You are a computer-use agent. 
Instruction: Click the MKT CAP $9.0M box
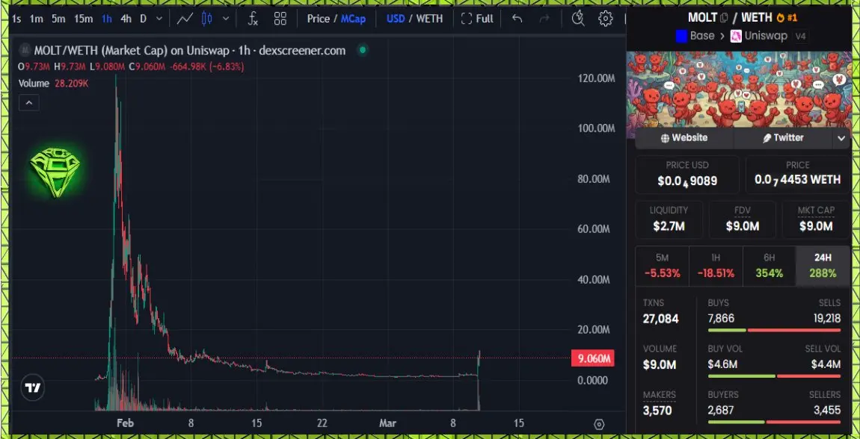click(x=816, y=219)
